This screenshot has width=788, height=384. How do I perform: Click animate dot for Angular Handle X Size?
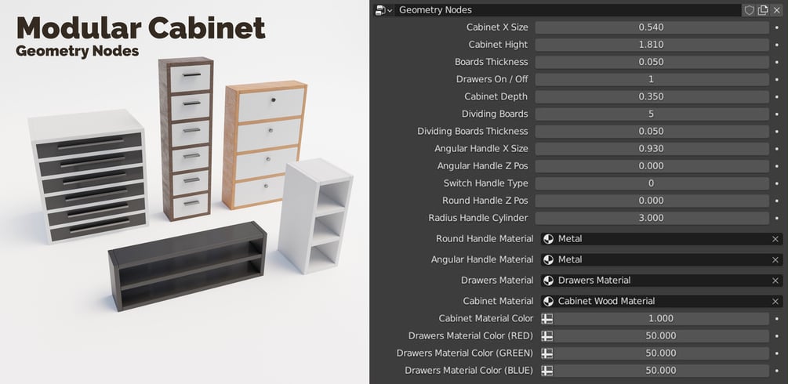coord(777,149)
